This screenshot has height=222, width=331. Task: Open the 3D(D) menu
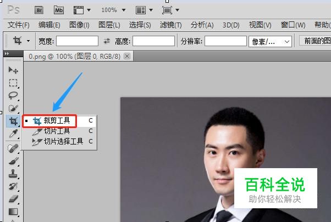(231, 25)
